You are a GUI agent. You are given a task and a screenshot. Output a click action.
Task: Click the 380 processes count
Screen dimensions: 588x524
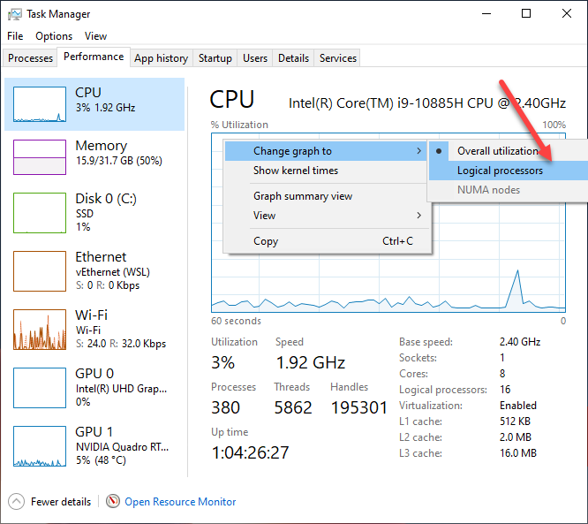coord(225,407)
